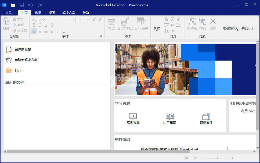260x163 pixels.
Task: Align objects to bottom edge
Action: (x=178, y=25)
